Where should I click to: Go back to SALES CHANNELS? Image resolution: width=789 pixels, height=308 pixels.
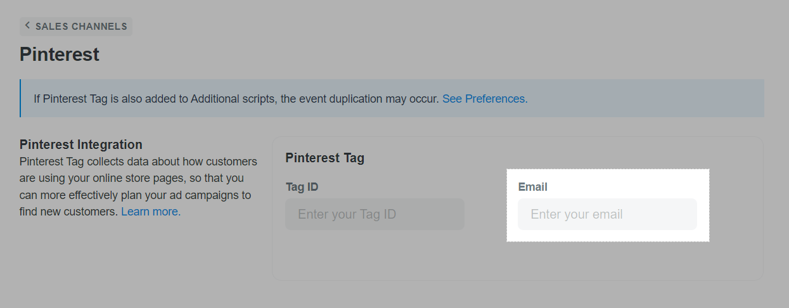point(76,26)
